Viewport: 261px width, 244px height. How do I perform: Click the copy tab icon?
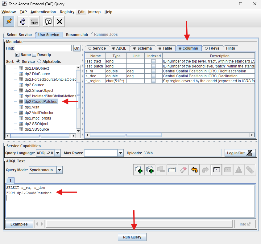click(x=150, y=170)
